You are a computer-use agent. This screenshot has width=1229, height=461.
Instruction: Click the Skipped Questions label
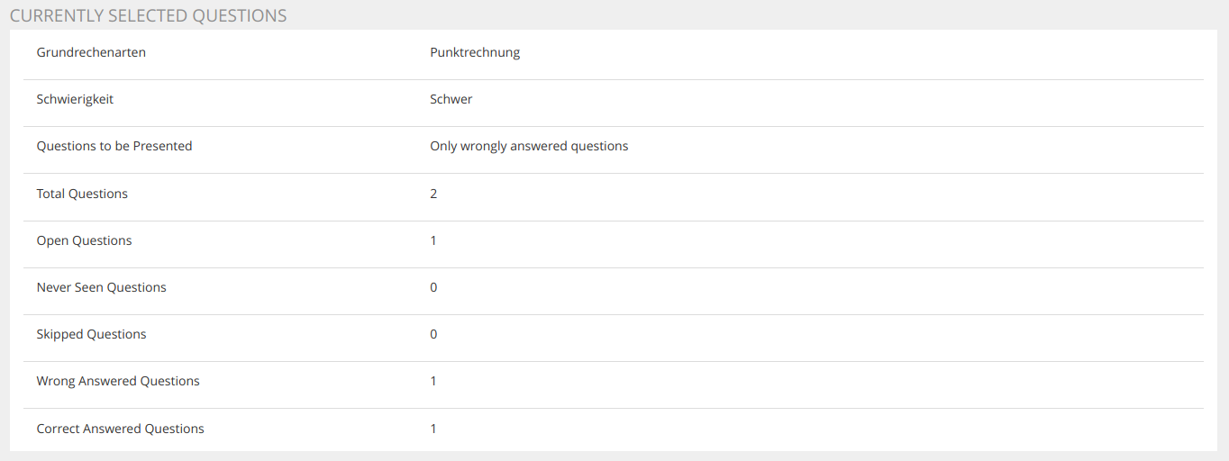(91, 334)
